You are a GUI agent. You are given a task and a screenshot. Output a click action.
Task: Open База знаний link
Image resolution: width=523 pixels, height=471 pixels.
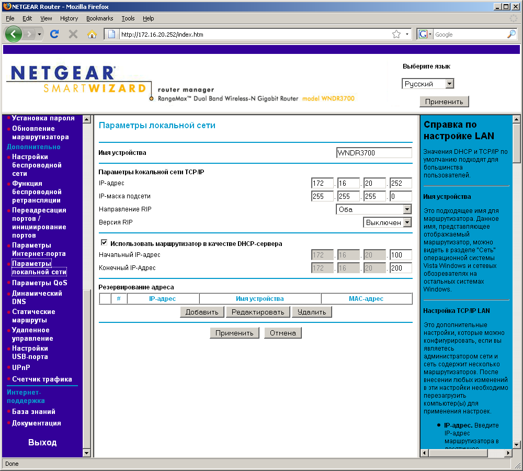click(33, 412)
